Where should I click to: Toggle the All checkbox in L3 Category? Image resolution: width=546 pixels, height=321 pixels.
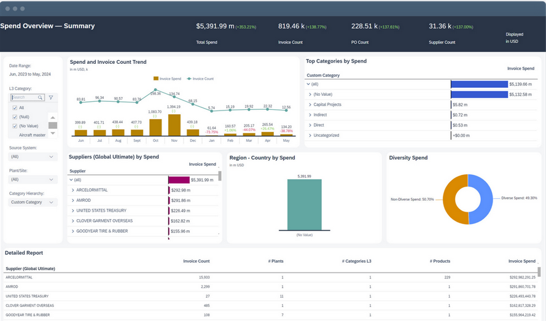coord(15,107)
